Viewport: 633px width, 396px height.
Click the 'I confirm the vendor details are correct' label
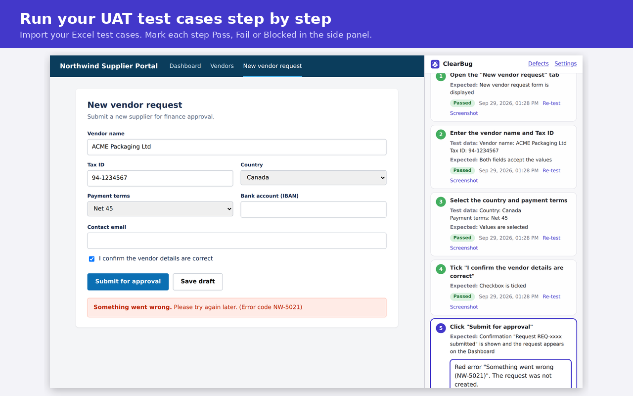point(156,258)
